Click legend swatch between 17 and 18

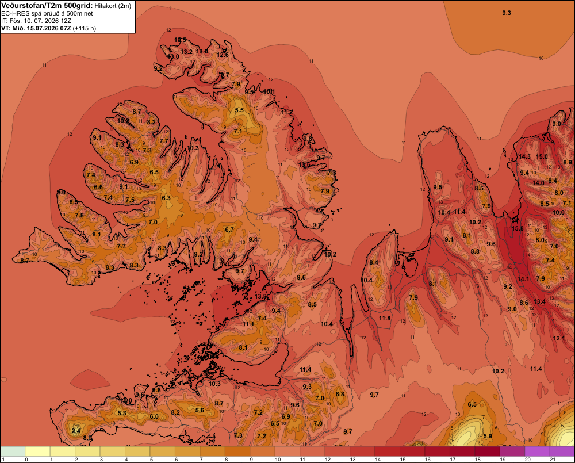(x=462, y=451)
